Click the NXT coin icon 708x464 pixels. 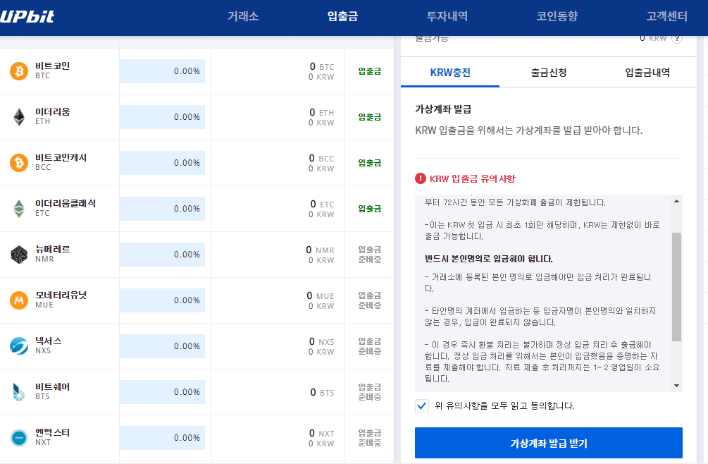(x=18, y=437)
